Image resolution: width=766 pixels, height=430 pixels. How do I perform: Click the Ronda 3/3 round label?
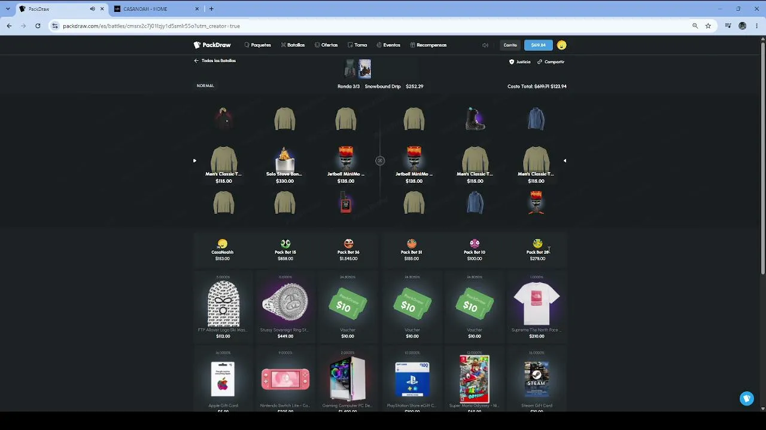coord(349,87)
